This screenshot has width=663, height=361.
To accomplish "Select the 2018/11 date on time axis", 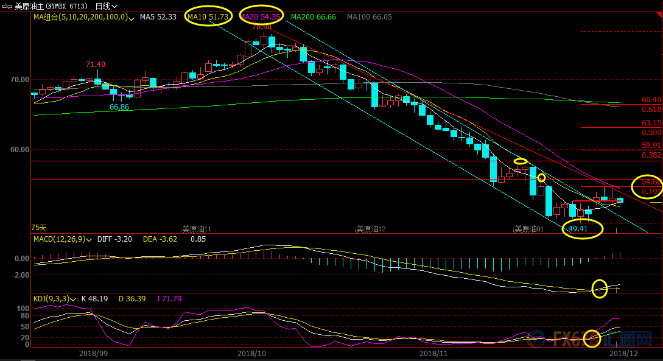I will tap(433, 352).
